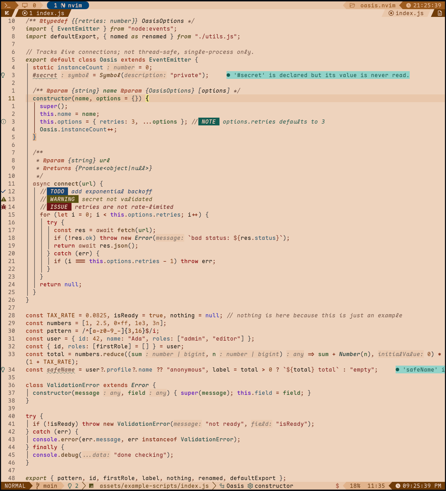Click the 18% scroll percentage indicator
The image size is (446, 491).
(355, 486)
